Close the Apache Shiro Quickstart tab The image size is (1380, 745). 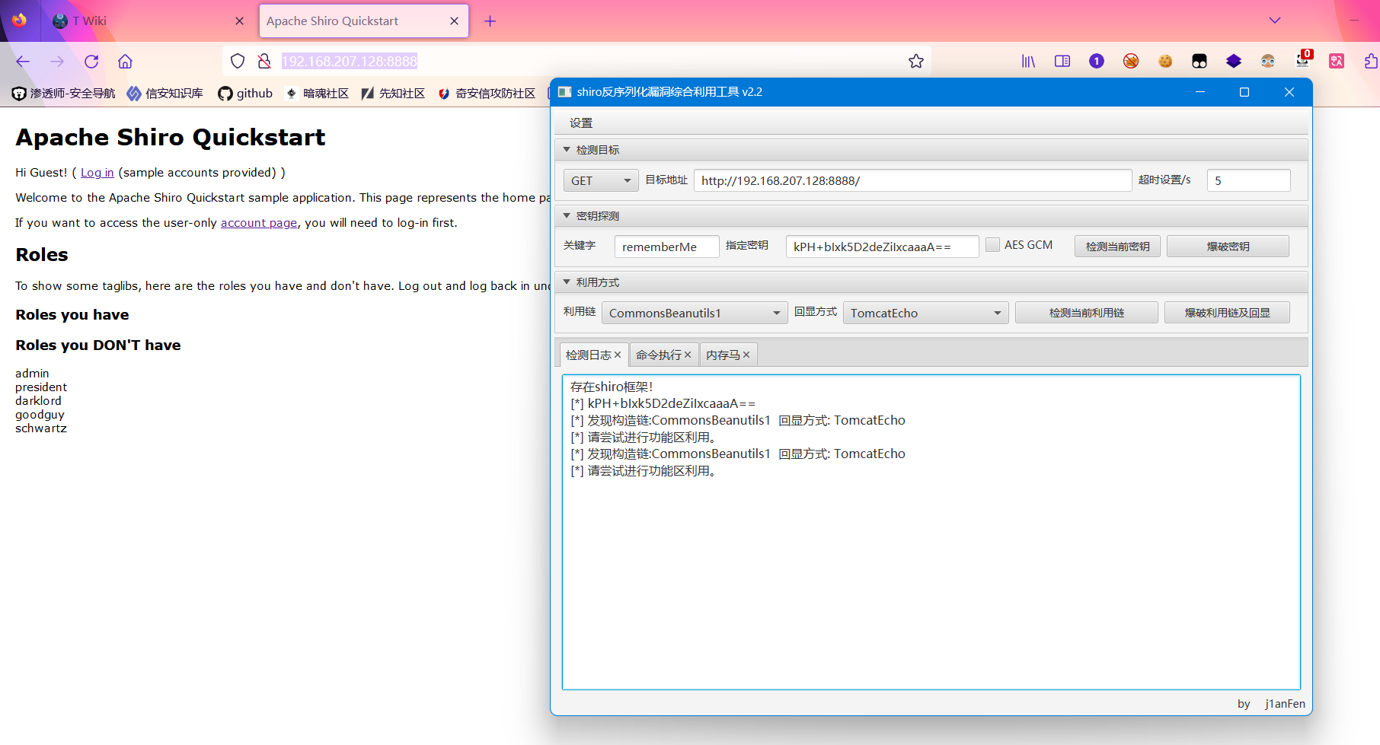click(x=455, y=21)
